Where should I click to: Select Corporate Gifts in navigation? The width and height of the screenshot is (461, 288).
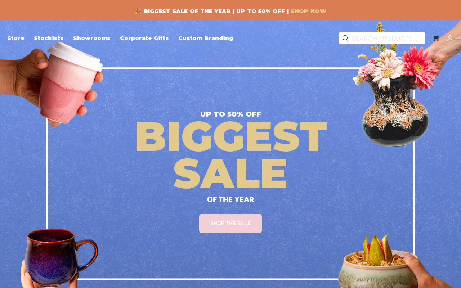point(144,38)
